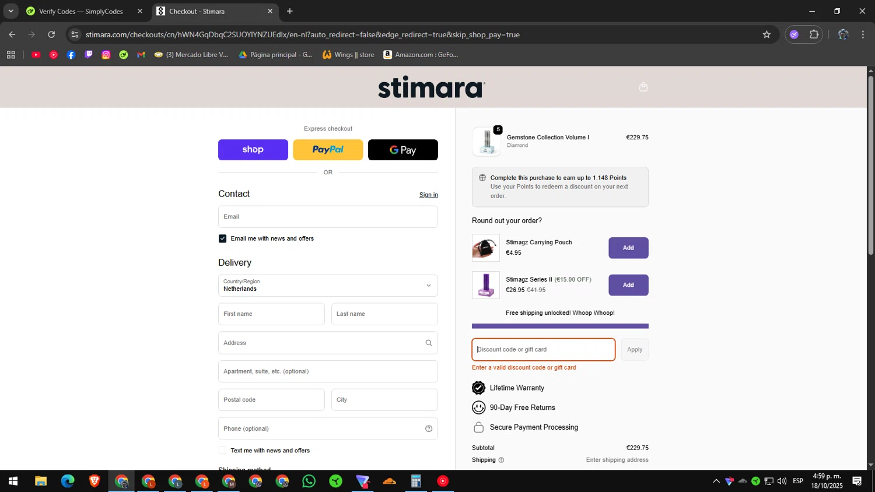This screenshot has height=492, width=875.
Task: Click the phone field help icon
Action: [x=429, y=428]
